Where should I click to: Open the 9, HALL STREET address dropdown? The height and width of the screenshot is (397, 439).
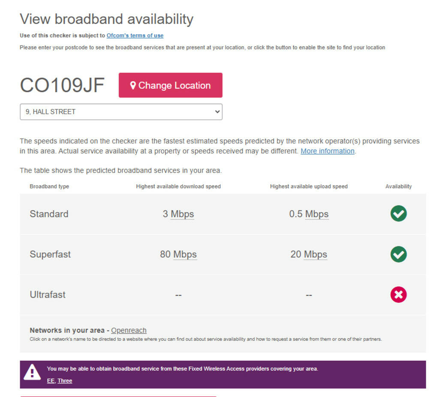click(121, 112)
